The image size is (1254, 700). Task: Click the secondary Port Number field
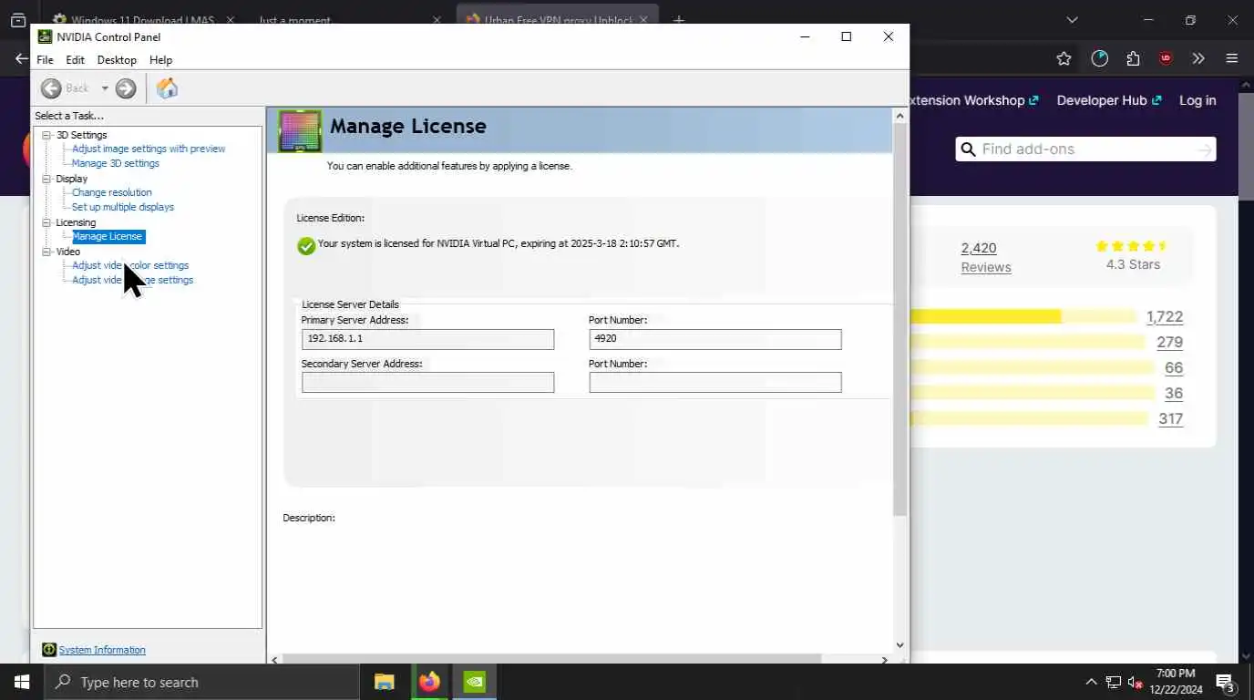[x=715, y=383]
